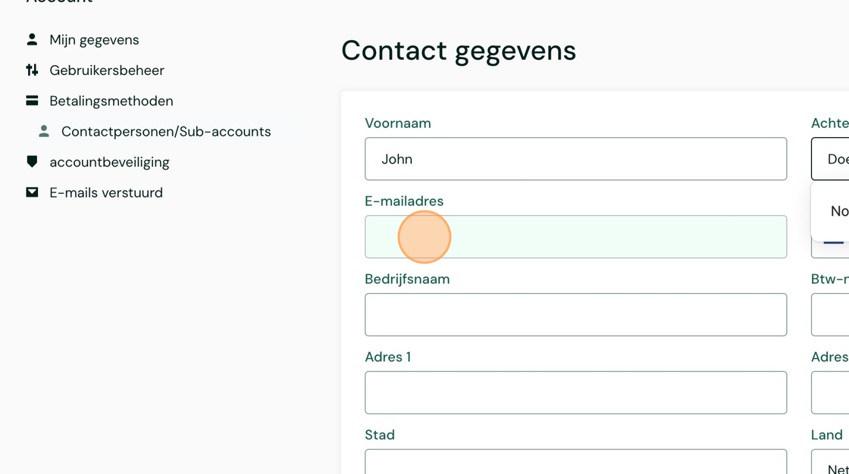Navigate to accountbeveiliging text link
Screen dimensions: 849x474
[x=109, y=162]
